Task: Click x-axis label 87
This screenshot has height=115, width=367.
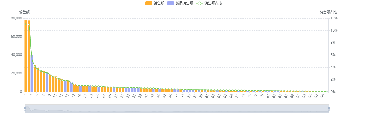Action: [286, 95]
